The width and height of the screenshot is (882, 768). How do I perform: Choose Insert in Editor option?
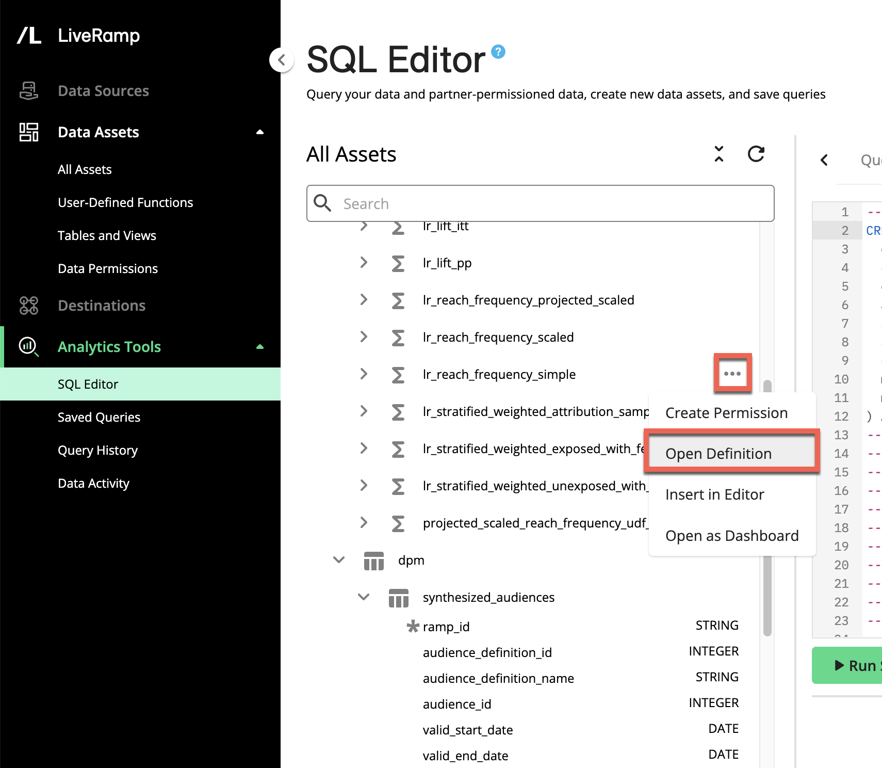coord(732,494)
